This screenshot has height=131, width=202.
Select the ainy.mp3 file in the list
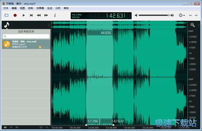[x=26, y=44]
